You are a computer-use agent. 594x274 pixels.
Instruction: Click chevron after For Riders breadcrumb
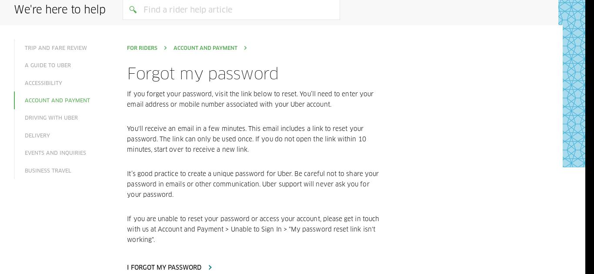[165, 48]
